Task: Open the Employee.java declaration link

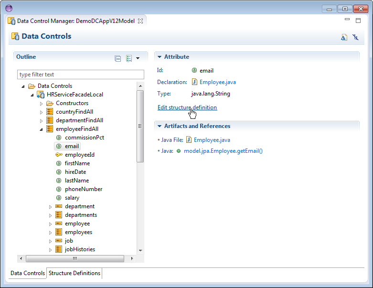Action: click(218, 82)
